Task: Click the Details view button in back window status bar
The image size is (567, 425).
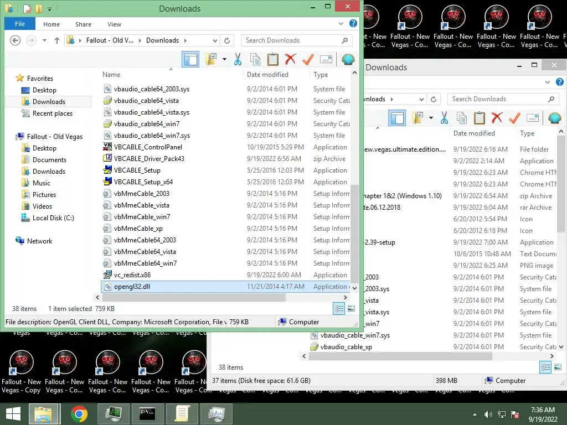Action: tap(545, 367)
